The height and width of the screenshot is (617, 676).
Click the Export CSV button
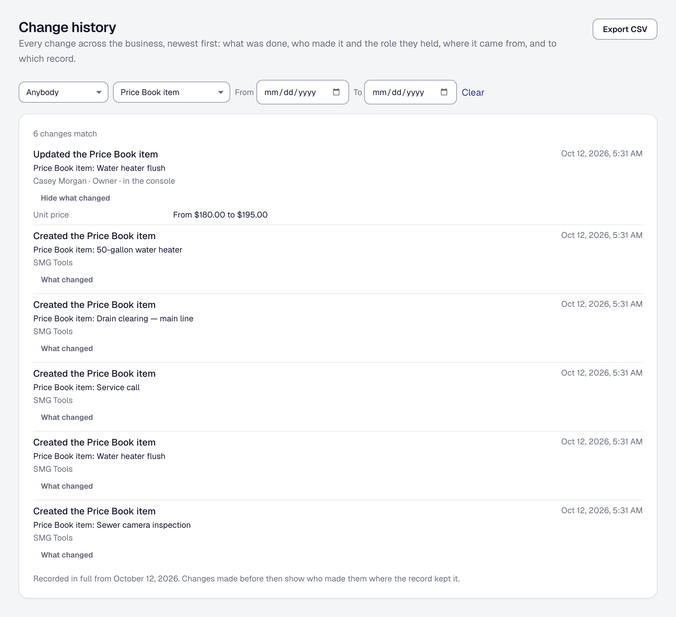coord(625,29)
